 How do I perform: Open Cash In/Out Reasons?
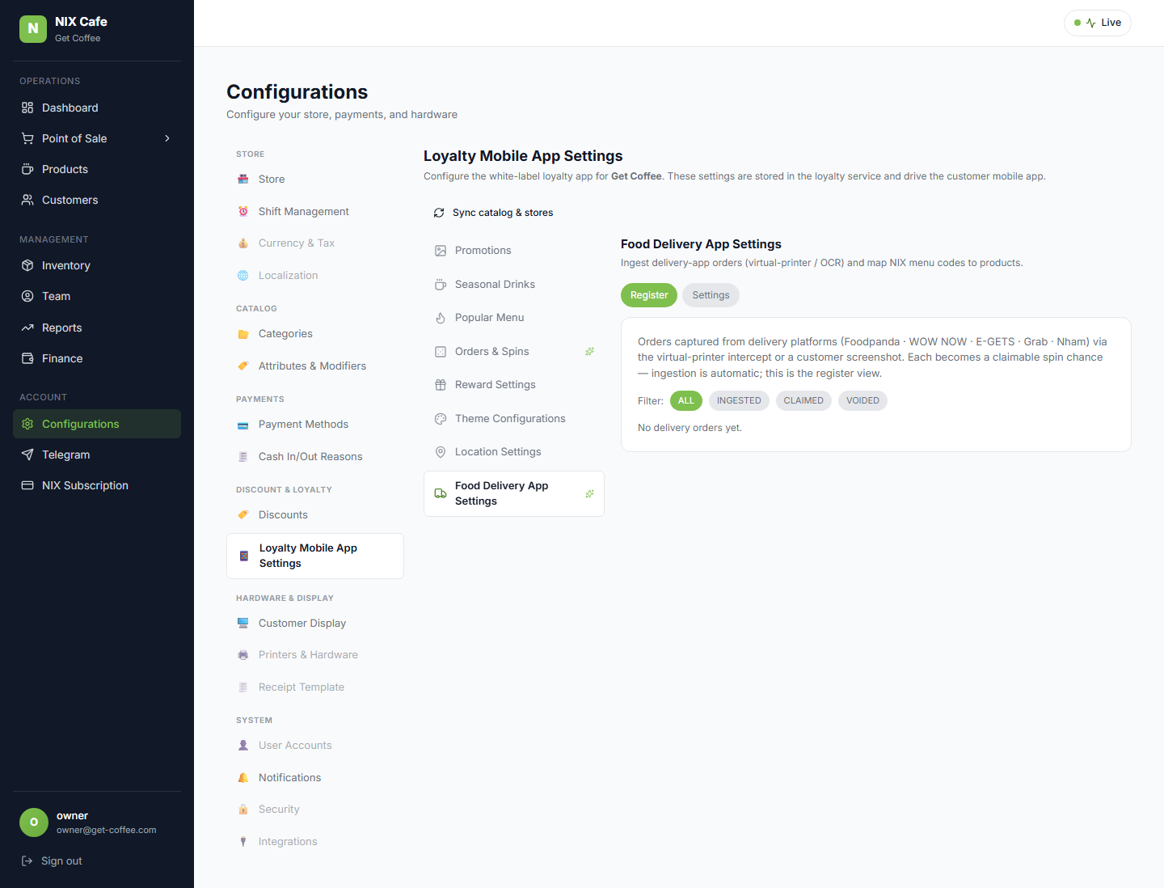pos(315,457)
